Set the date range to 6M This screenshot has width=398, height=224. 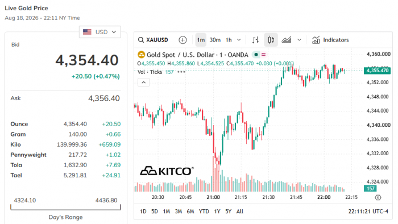tap(190, 211)
